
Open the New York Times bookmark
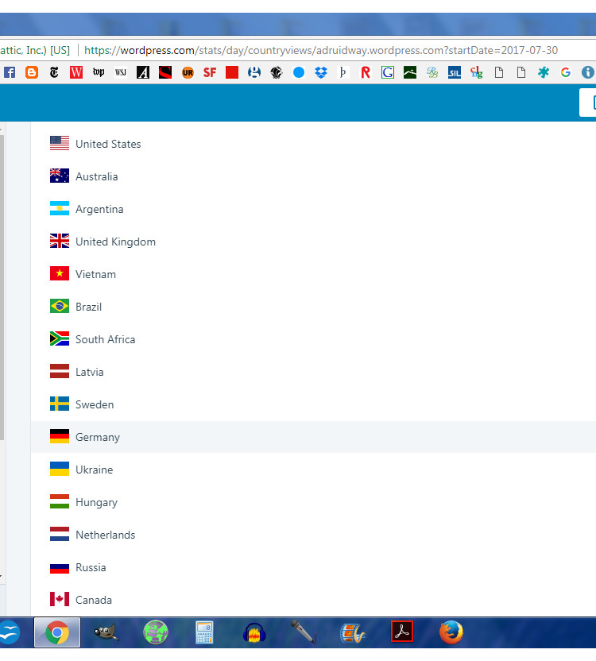(54, 72)
